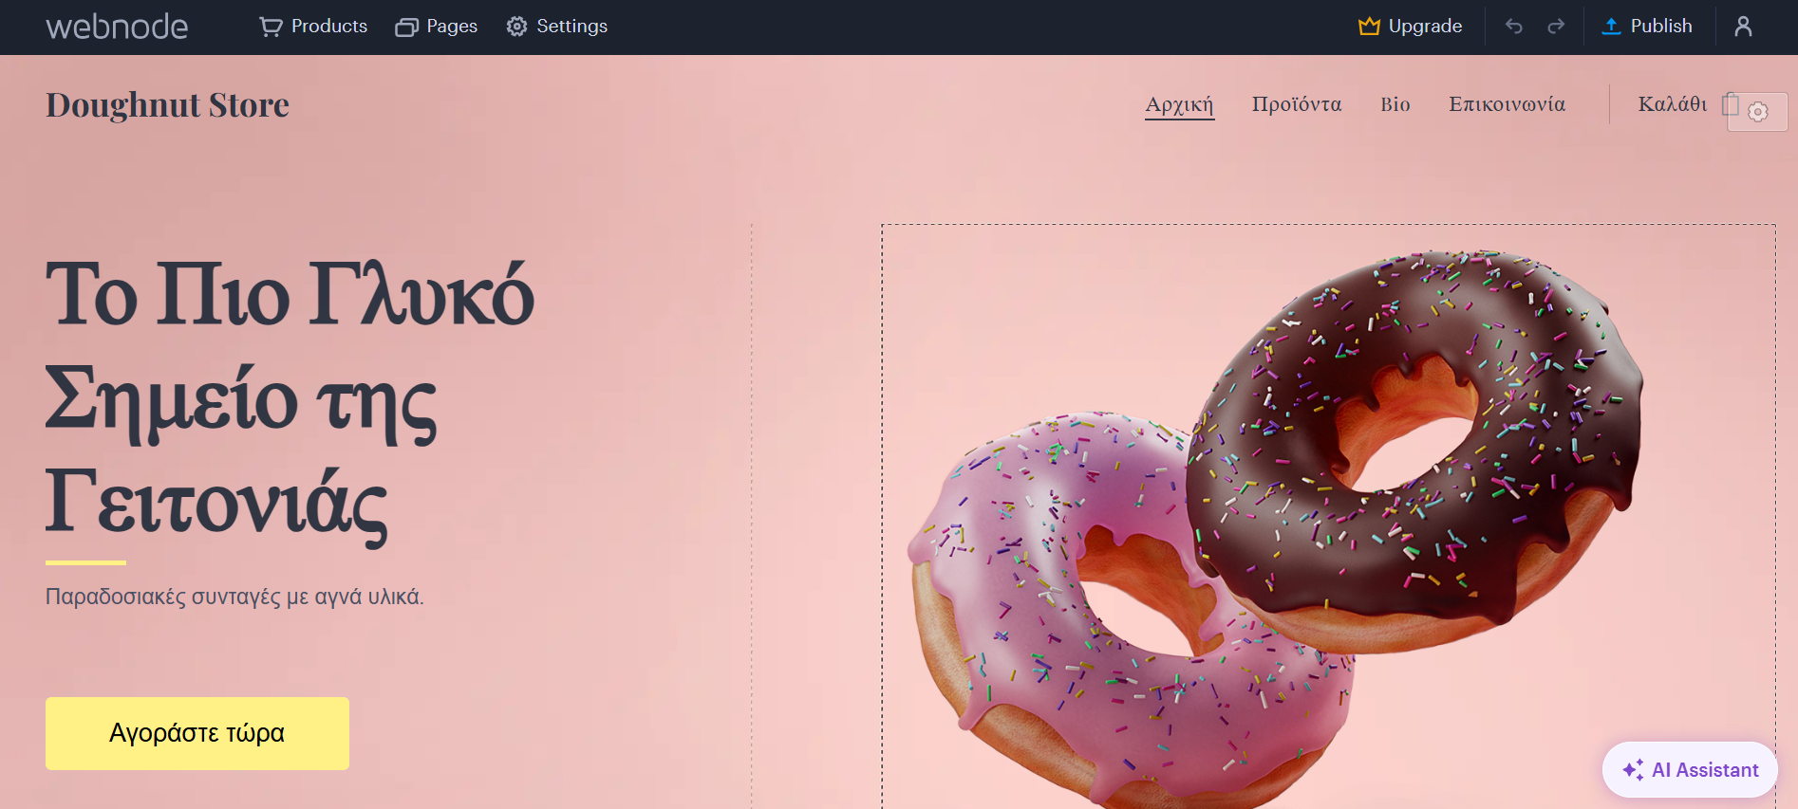Select the Αρχική navigation link
Image resolution: width=1798 pixels, height=809 pixels.
(x=1179, y=104)
